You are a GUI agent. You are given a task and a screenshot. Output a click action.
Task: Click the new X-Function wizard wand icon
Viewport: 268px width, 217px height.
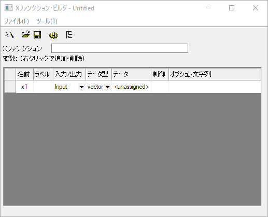(x=9, y=35)
